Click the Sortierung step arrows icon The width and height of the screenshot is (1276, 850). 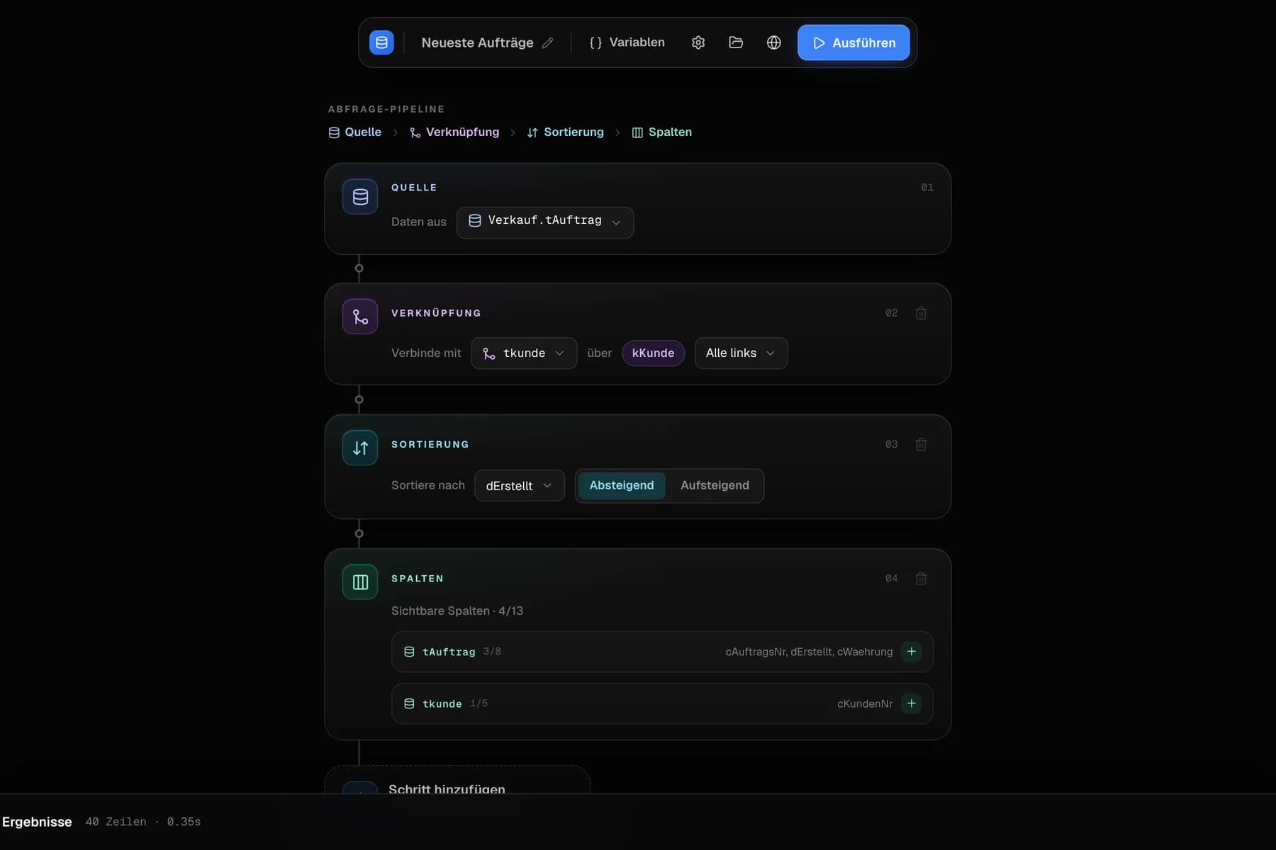[x=360, y=448]
